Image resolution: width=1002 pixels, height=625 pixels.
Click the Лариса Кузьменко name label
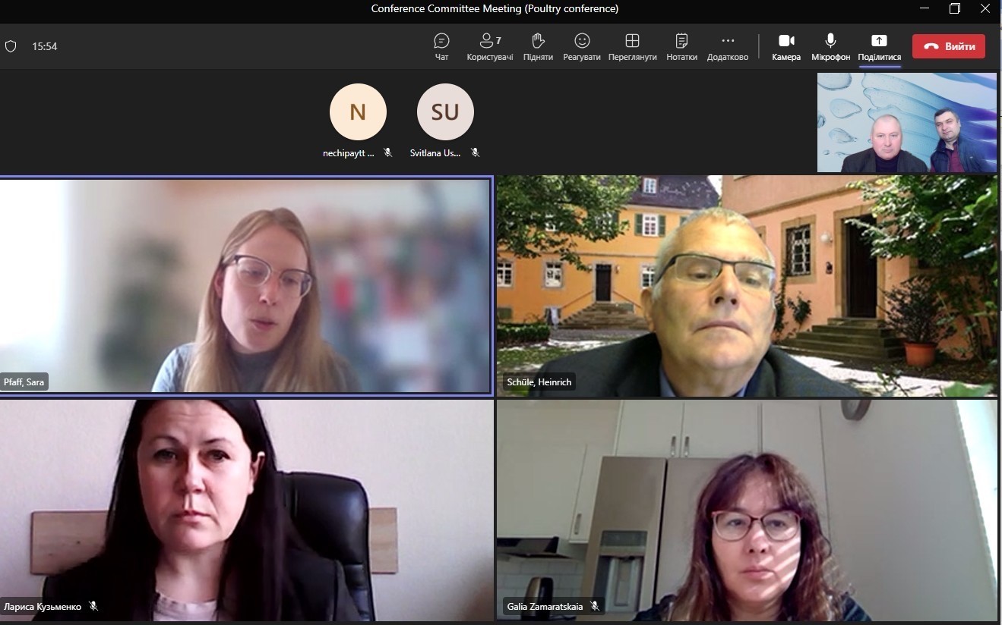pos(43,607)
